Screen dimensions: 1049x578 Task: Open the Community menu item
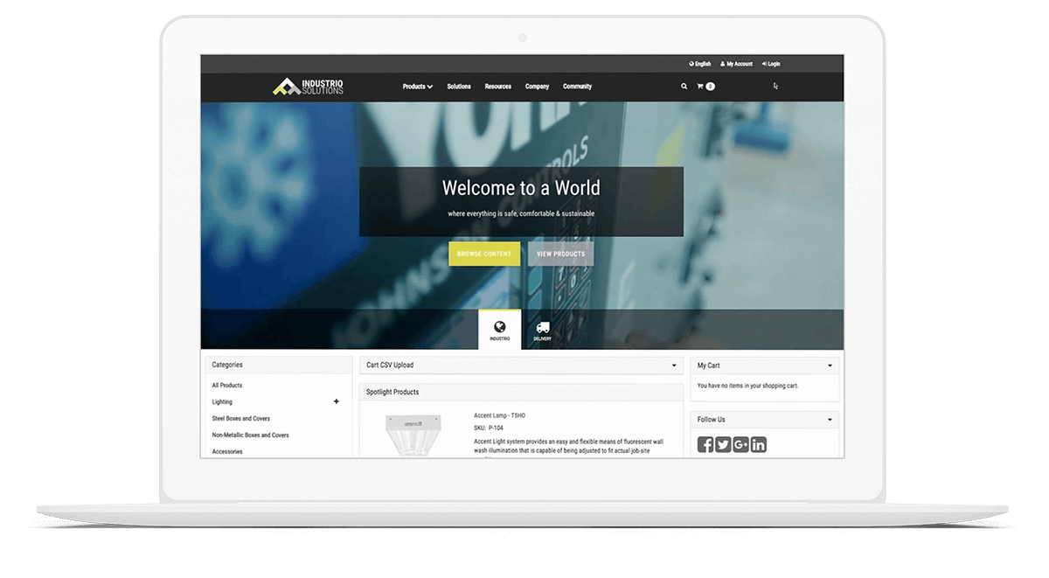tap(577, 87)
